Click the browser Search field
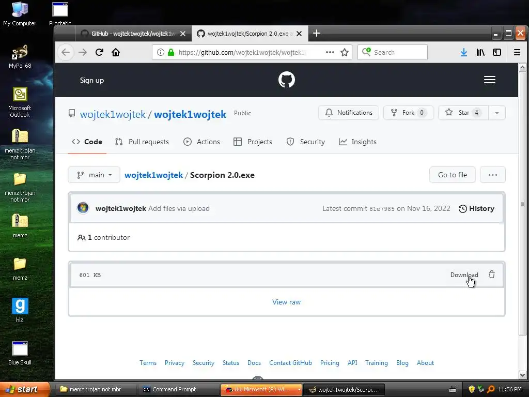 [393, 52]
